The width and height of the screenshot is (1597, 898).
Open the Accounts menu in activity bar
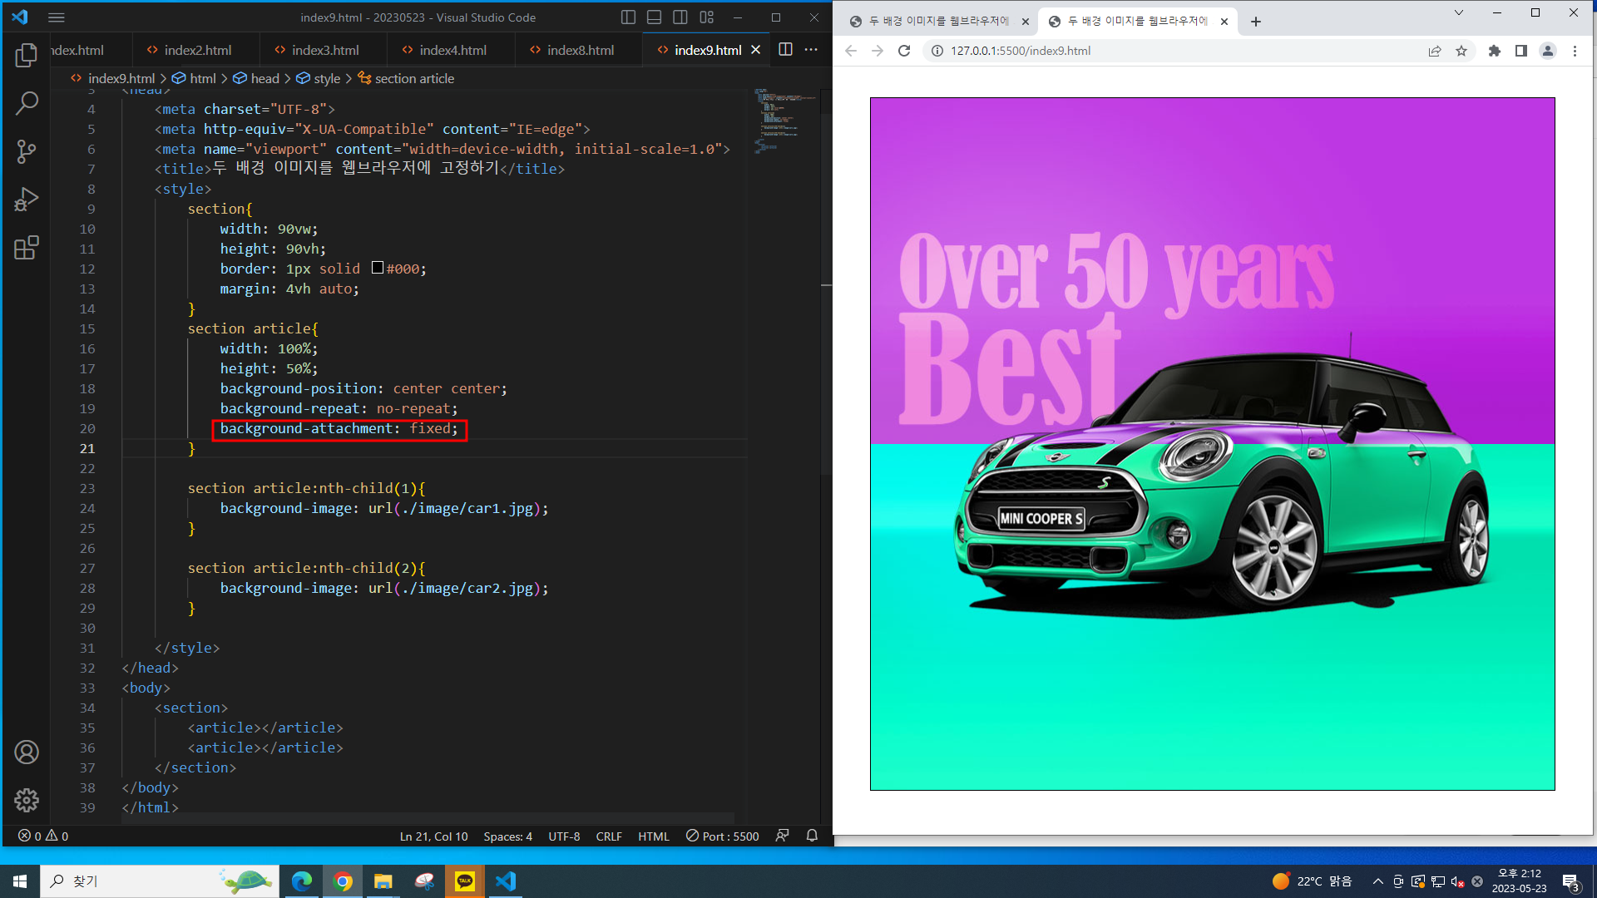[27, 752]
